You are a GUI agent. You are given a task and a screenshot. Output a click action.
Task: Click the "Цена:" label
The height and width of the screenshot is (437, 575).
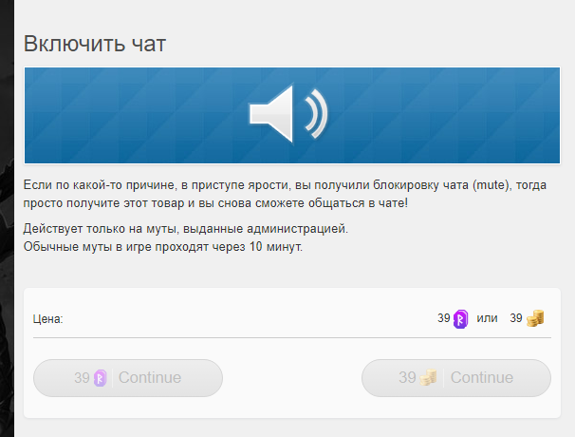tap(48, 319)
